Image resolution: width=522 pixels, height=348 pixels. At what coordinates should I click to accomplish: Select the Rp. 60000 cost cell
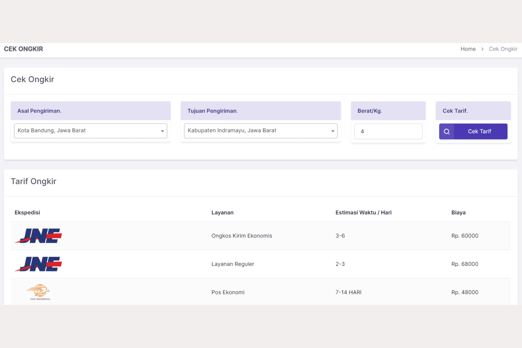pyautogui.click(x=465, y=236)
